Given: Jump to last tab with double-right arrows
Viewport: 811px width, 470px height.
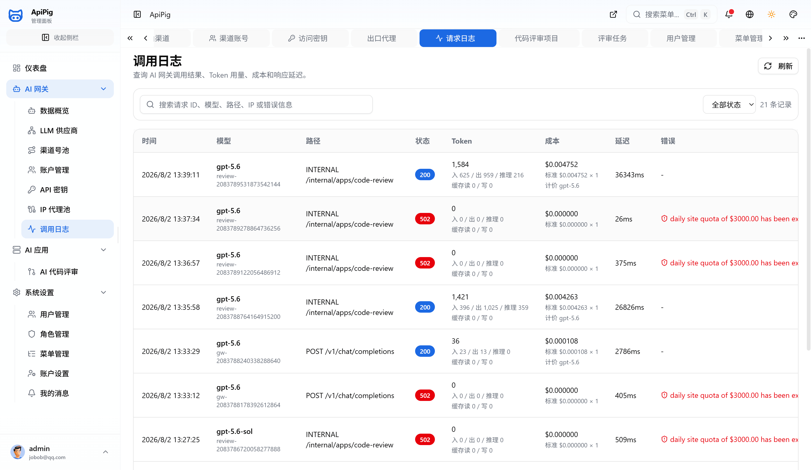Looking at the screenshot, I should (x=786, y=38).
